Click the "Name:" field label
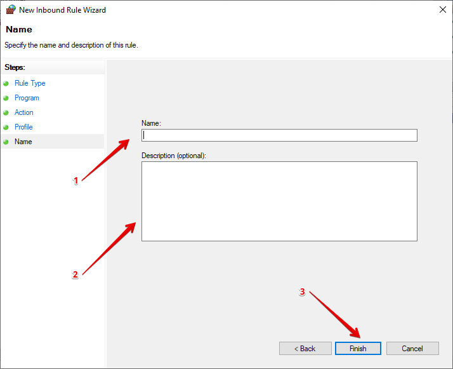Image resolution: width=453 pixels, height=369 pixels. click(151, 123)
